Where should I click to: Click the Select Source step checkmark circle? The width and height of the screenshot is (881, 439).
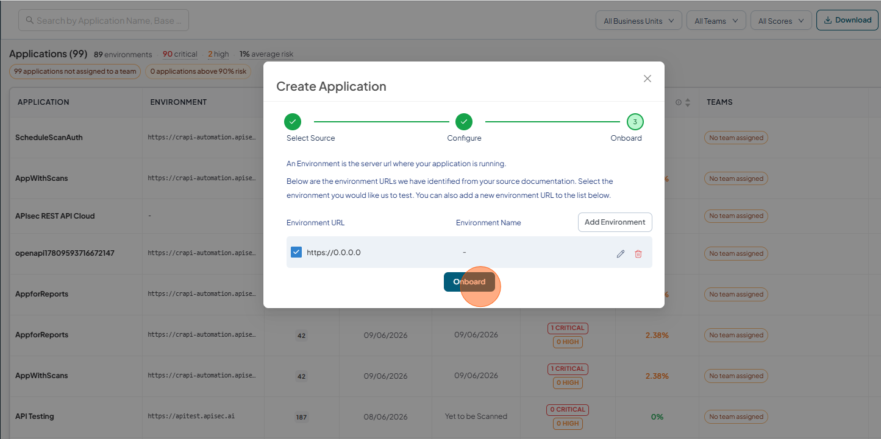[293, 122]
